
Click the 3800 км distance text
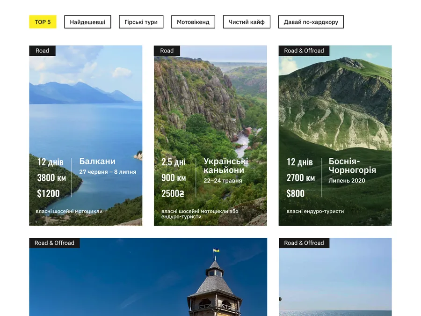pos(51,177)
